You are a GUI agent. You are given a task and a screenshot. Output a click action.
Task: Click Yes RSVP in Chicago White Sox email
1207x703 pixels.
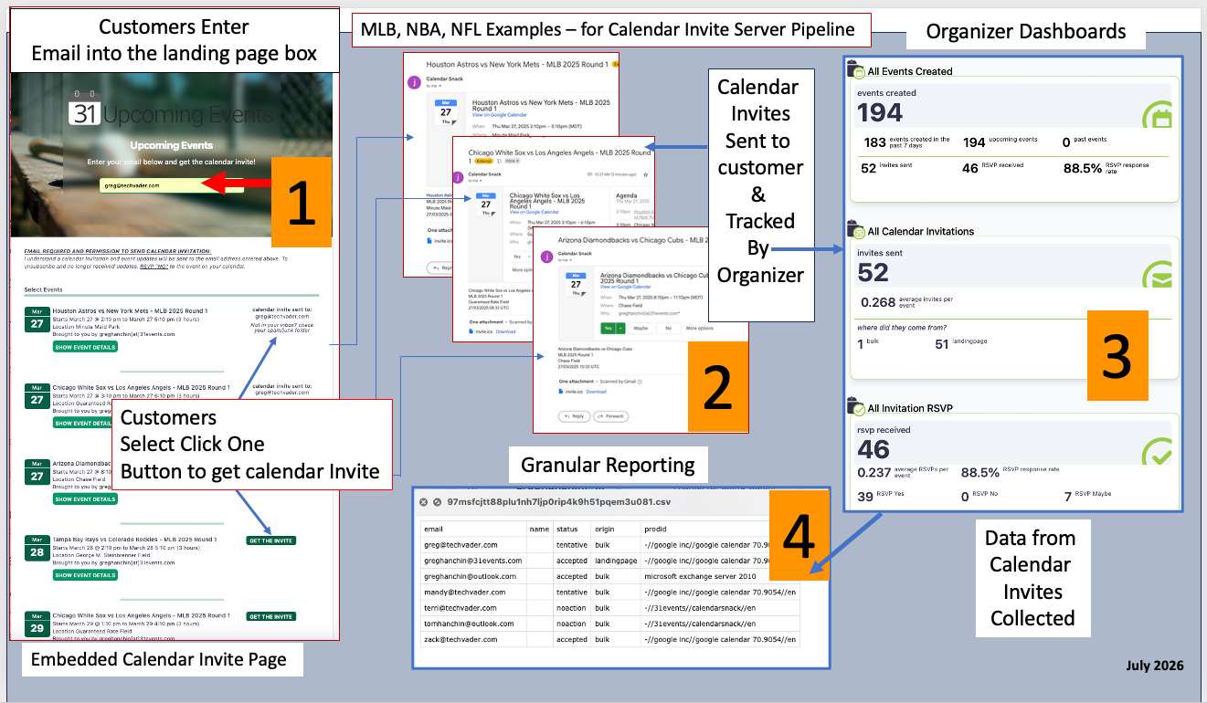(516, 257)
